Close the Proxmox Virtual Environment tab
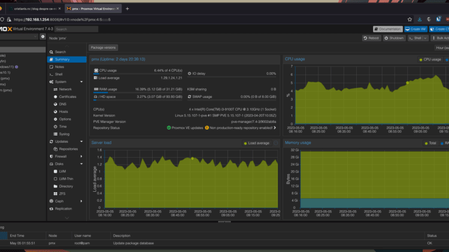Screen dimensions: 449x252 point(118,8)
